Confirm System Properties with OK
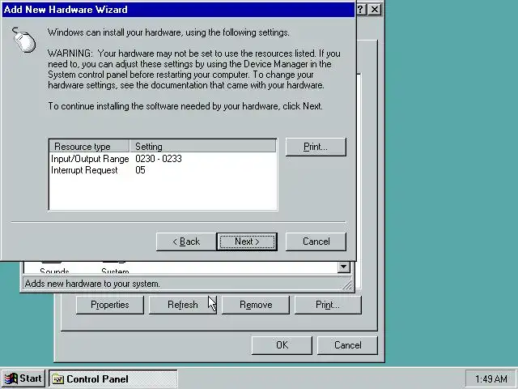The width and height of the screenshot is (518, 389). (x=282, y=345)
